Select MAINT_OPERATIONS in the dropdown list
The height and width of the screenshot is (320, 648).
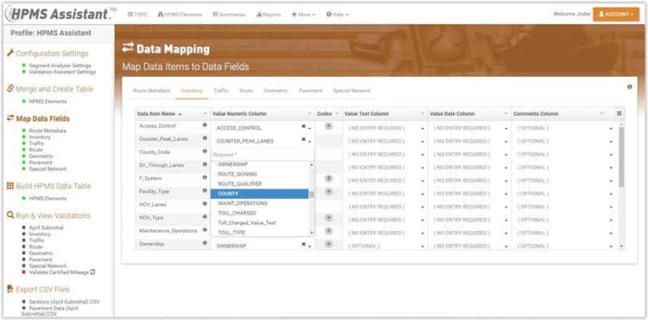pos(259,203)
